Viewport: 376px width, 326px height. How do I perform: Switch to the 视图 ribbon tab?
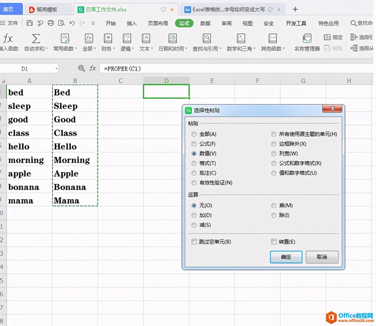(x=248, y=23)
